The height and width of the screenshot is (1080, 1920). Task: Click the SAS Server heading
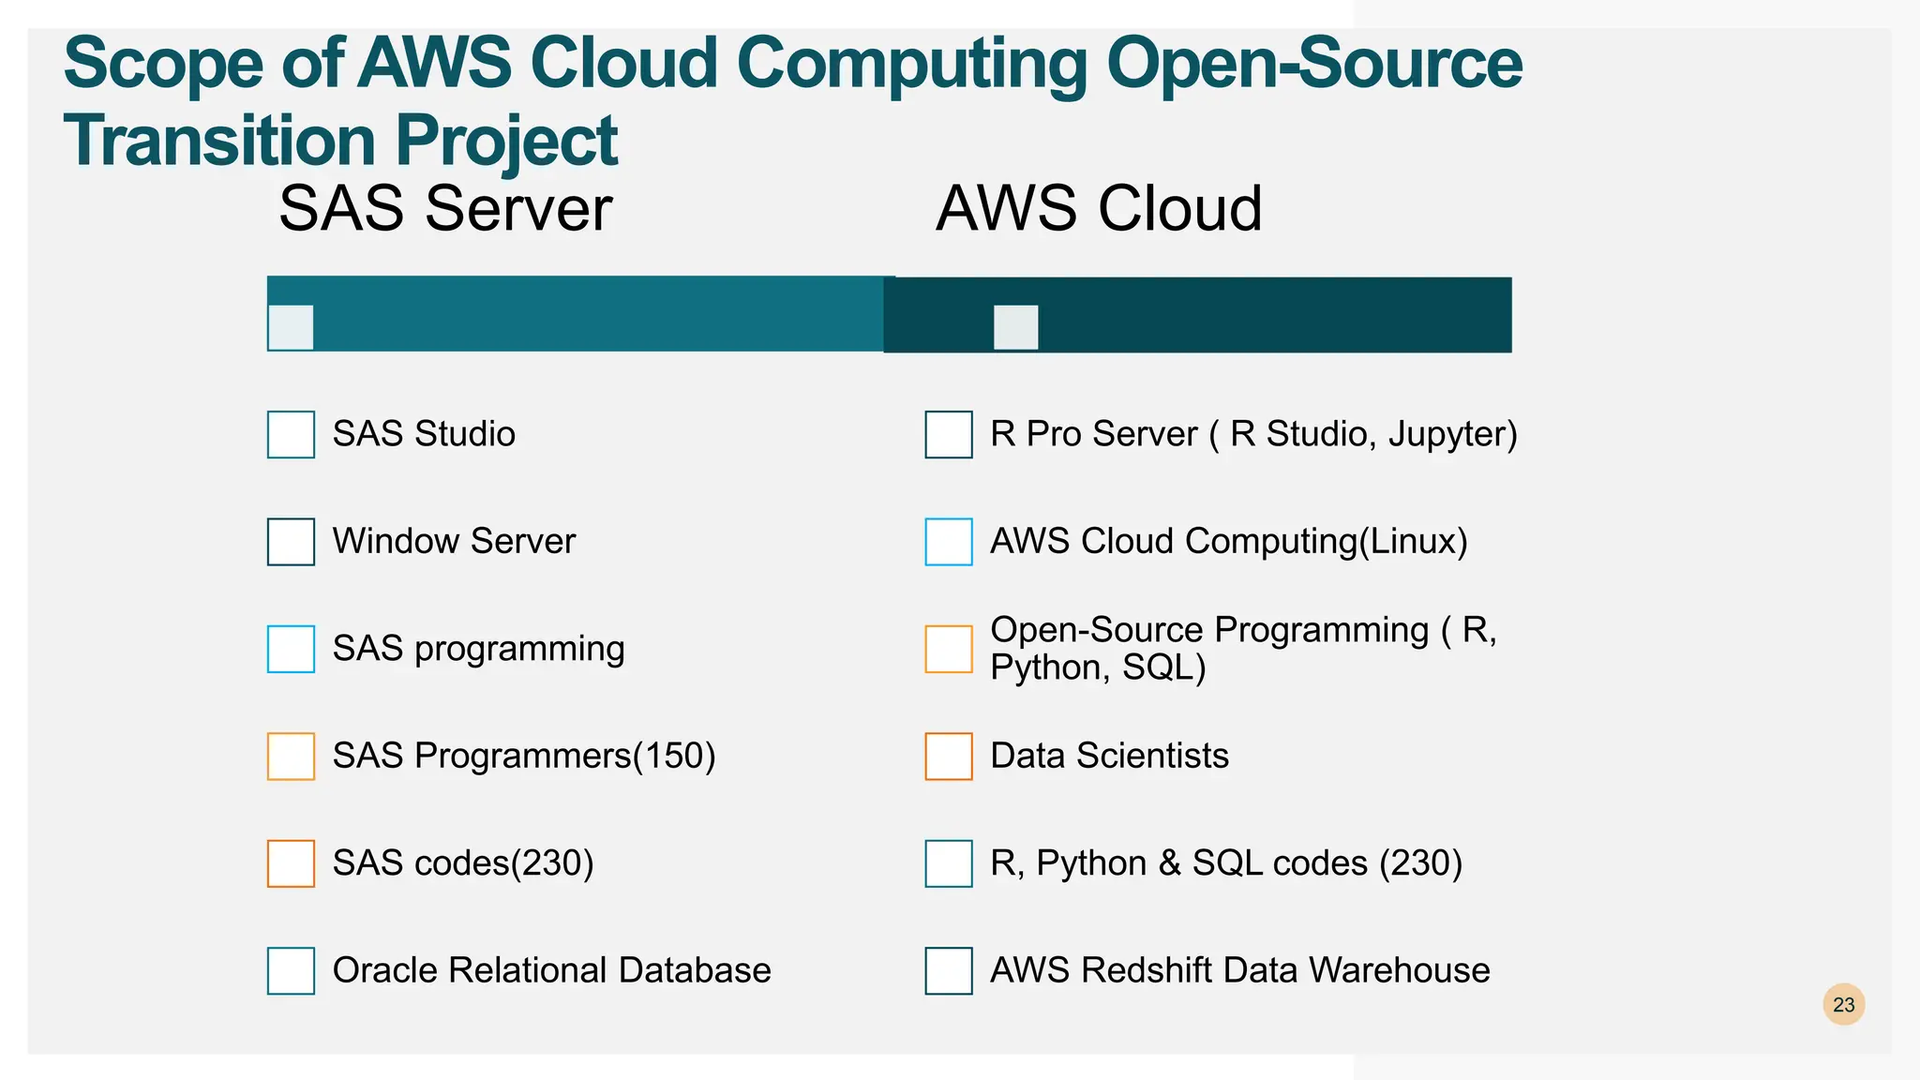[445, 208]
